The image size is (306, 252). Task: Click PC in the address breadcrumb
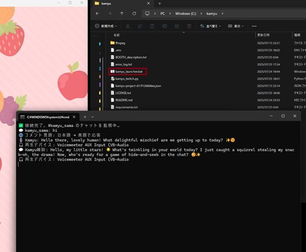[x=162, y=13]
